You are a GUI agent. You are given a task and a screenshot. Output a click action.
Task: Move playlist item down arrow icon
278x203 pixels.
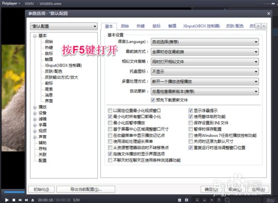click(x=212, y=200)
